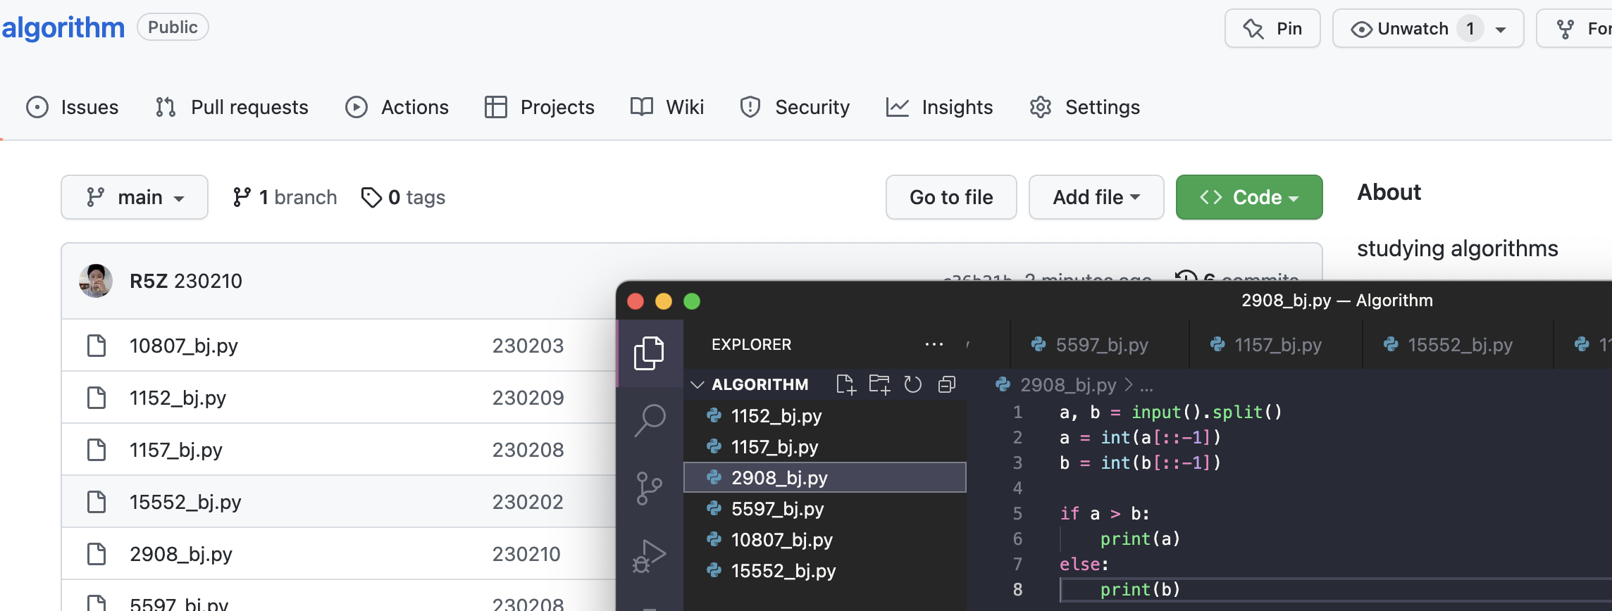Viewport: 1612px width, 611px height.
Task: Open the Search view in VS Code activity bar
Action: (650, 420)
